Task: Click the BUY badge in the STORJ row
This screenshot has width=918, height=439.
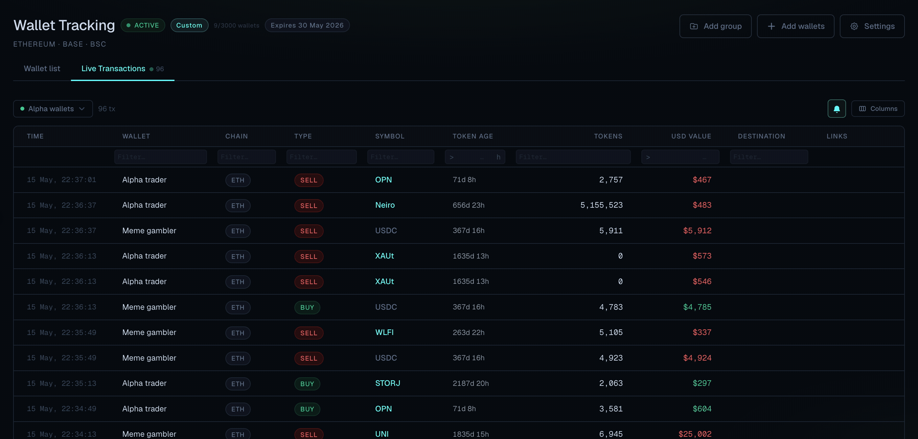Action: pyautogui.click(x=307, y=384)
